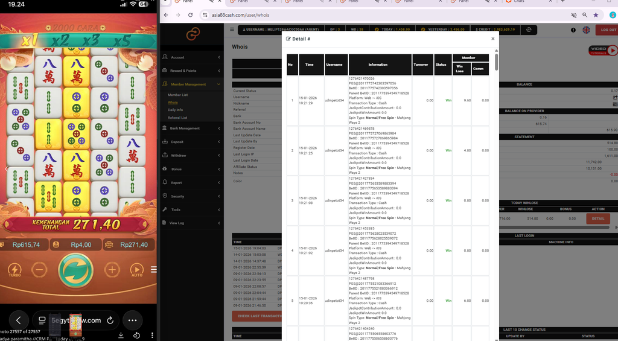Expand the Account sidebar menu
The image size is (618, 341).
[192, 57]
